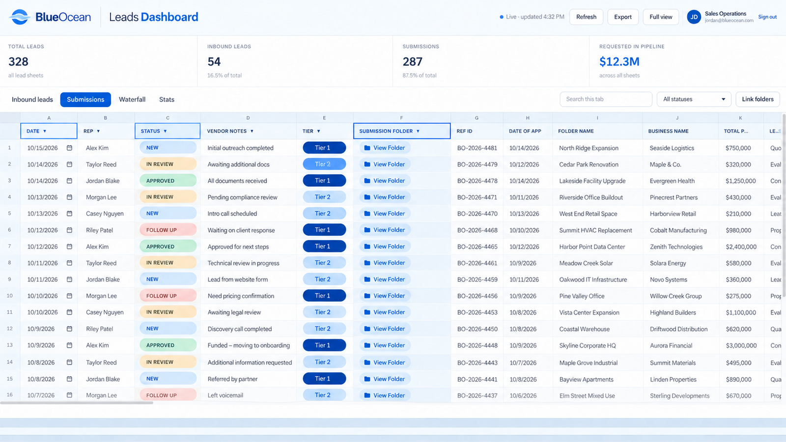This screenshot has height=442, width=786.
Task: Click in the Search this tab field
Action: [606, 99]
